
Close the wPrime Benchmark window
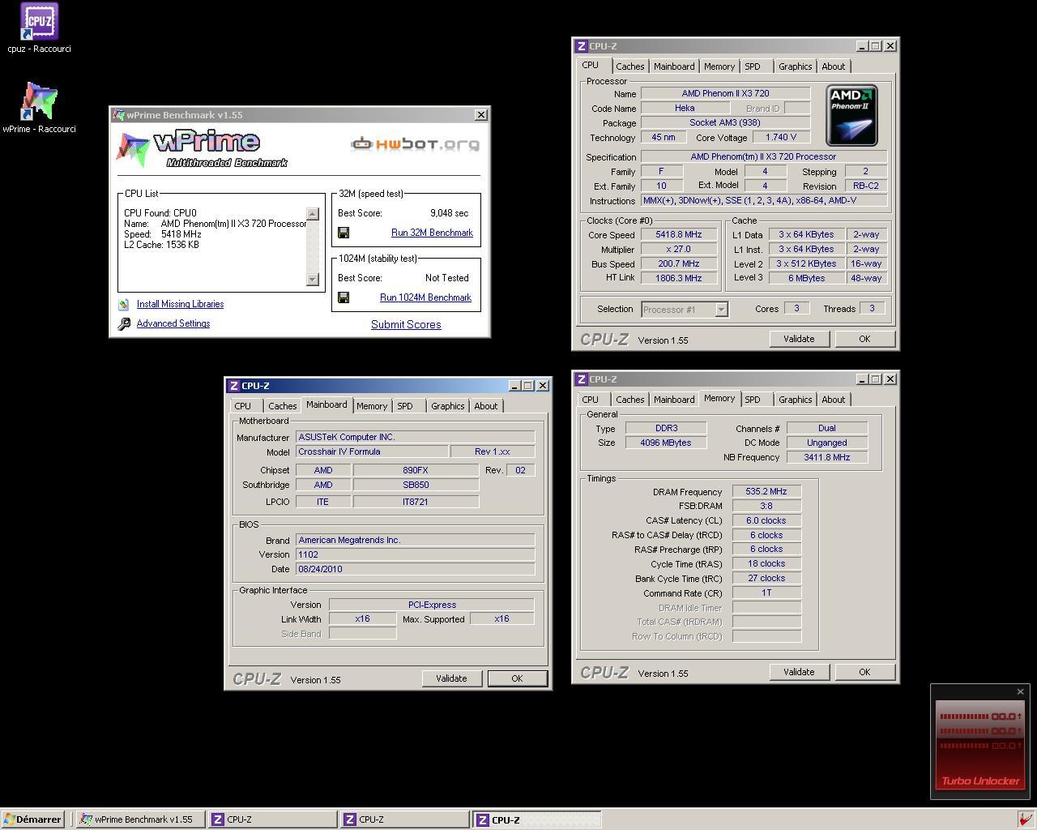481,115
